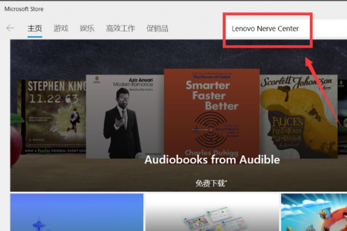Viewport: 347px width, 231px height.
Task: Open the middle white app tile
Action: point(212,213)
